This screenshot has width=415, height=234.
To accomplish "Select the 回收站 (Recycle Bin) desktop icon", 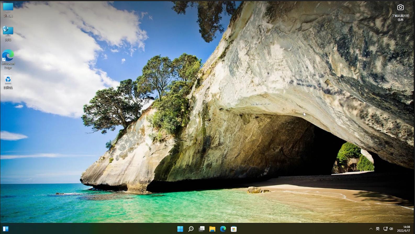I will click(x=8, y=80).
